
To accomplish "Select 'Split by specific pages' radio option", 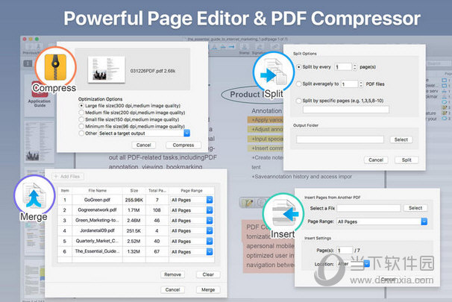I will (x=299, y=101).
